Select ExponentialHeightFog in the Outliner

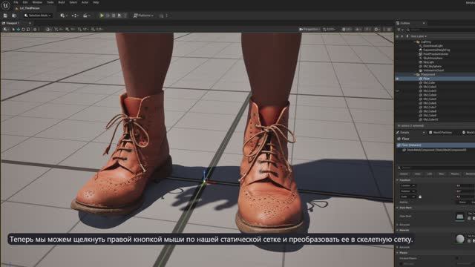[x=436, y=50]
